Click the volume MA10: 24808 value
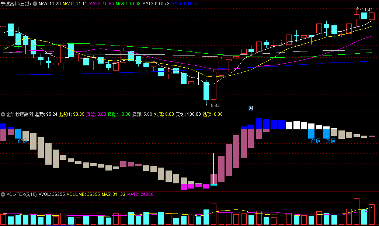 click(140, 194)
